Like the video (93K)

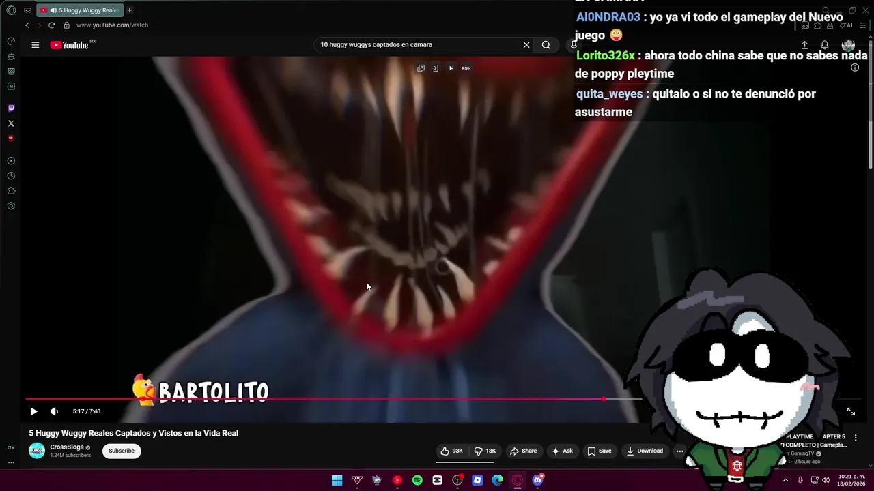[451, 451]
